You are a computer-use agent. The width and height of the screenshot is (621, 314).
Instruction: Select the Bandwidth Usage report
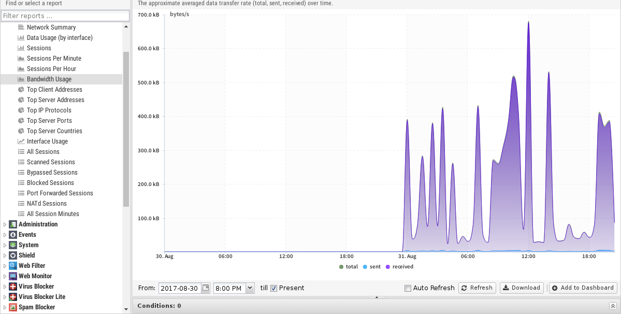pyautogui.click(x=62, y=79)
